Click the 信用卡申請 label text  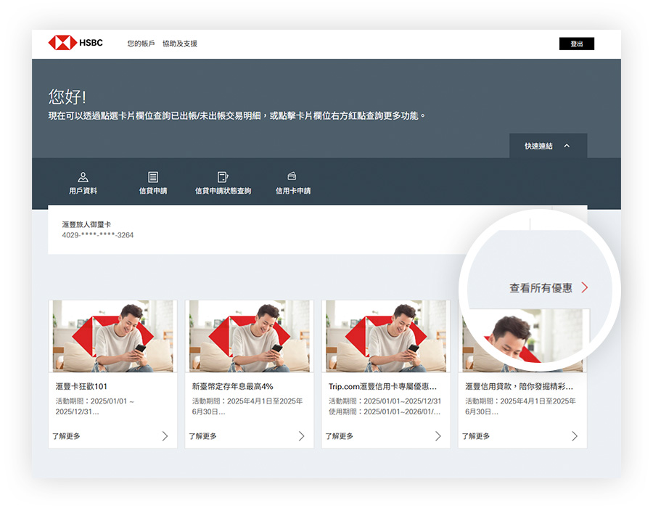coord(293,191)
